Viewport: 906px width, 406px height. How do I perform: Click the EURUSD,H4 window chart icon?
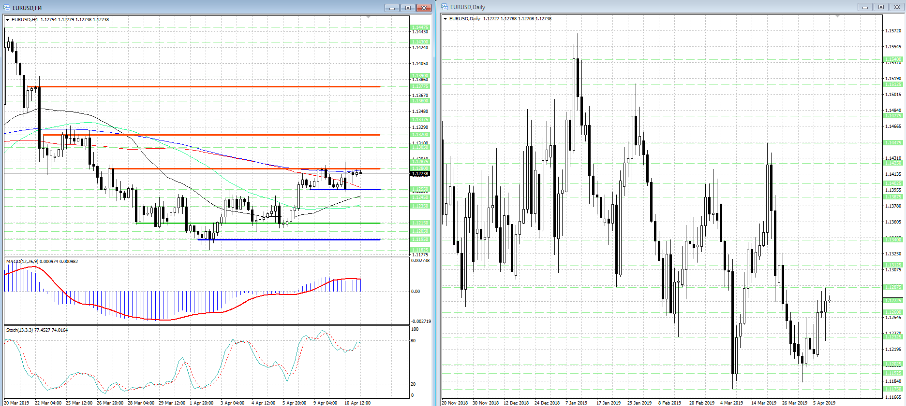click(7, 8)
